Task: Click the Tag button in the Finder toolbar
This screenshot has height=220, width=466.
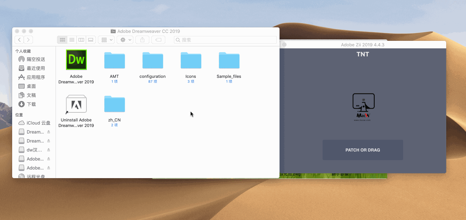Action: tap(158, 39)
